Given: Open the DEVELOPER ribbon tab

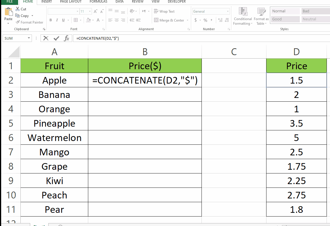Looking at the screenshot, I should pos(176,1).
